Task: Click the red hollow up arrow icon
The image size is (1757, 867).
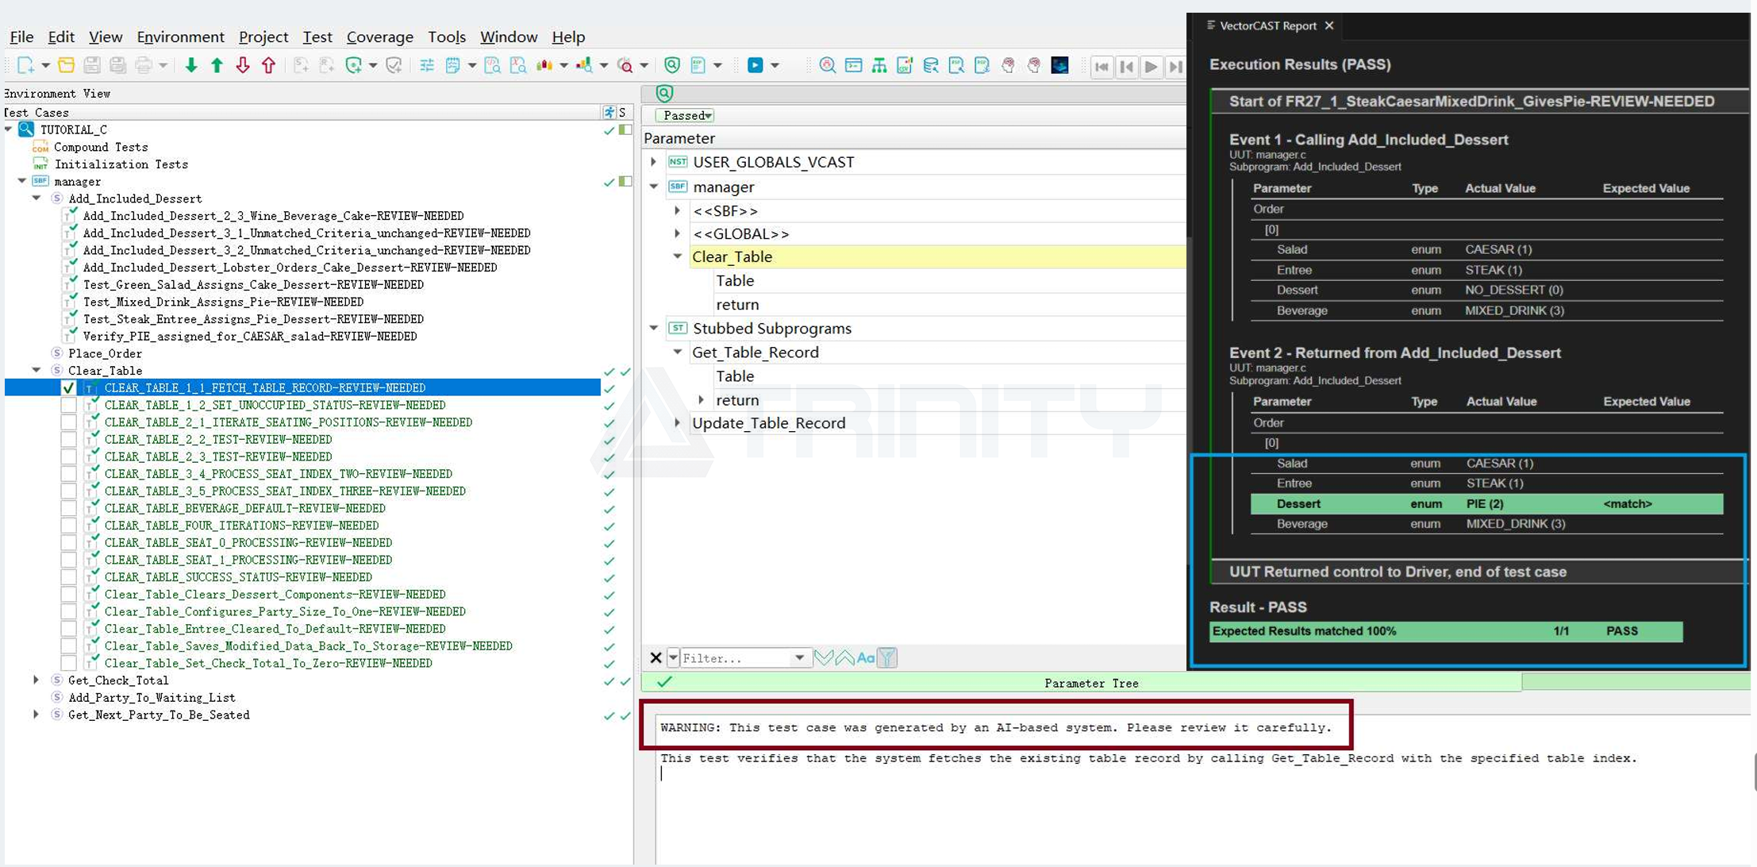Action: pyautogui.click(x=268, y=66)
